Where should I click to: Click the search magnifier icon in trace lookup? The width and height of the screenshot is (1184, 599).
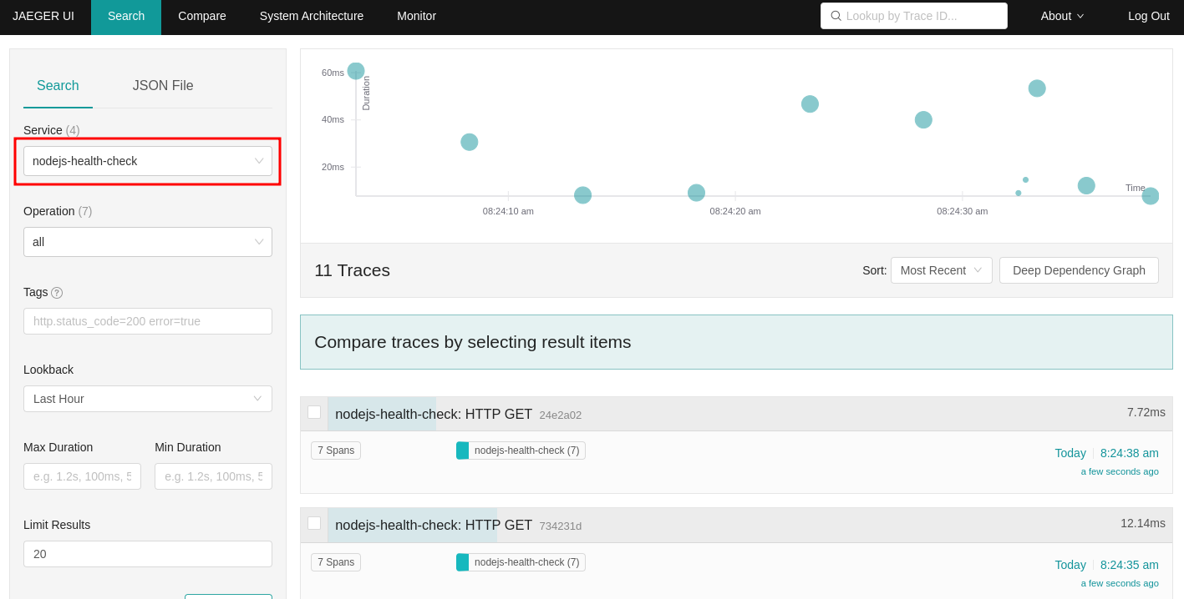(x=836, y=16)
